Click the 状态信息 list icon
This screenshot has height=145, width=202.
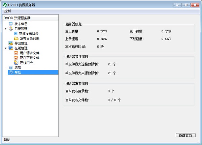point(11,24)
